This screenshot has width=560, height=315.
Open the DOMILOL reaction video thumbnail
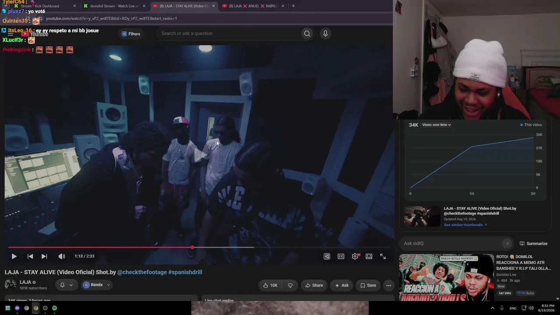(446, 277)
